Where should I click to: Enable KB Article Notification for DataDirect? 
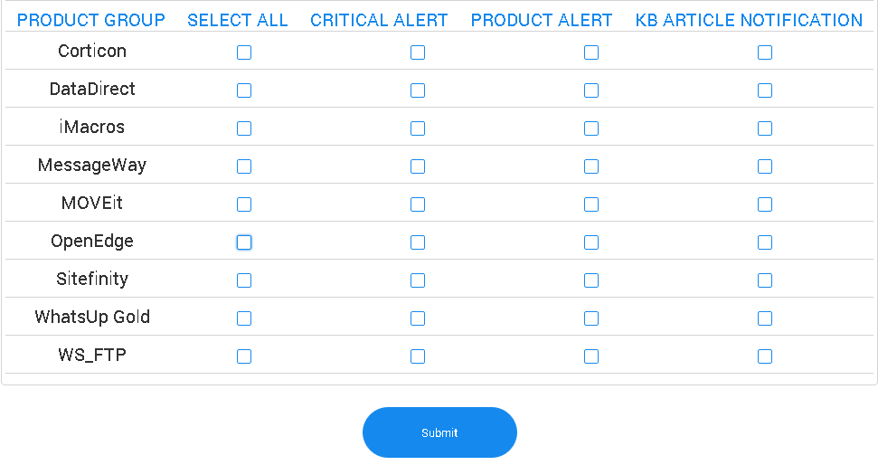[x=765, y=90]
